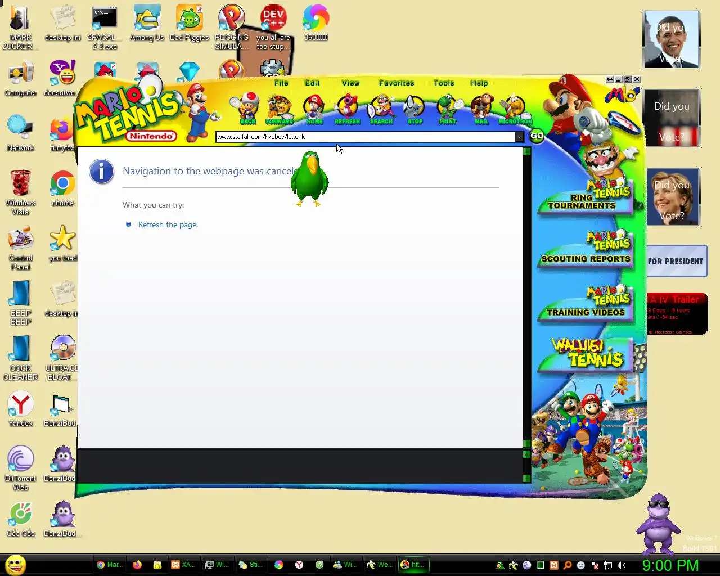The image size is (720, 576).
Task: Click the Obama 'Did you Vote?' gadget
Action: point(672,39)
